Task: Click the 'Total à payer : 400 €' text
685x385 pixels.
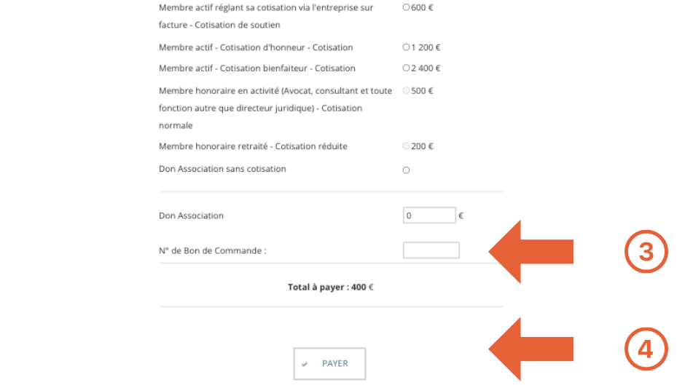Action: click(x=331, y=287)
